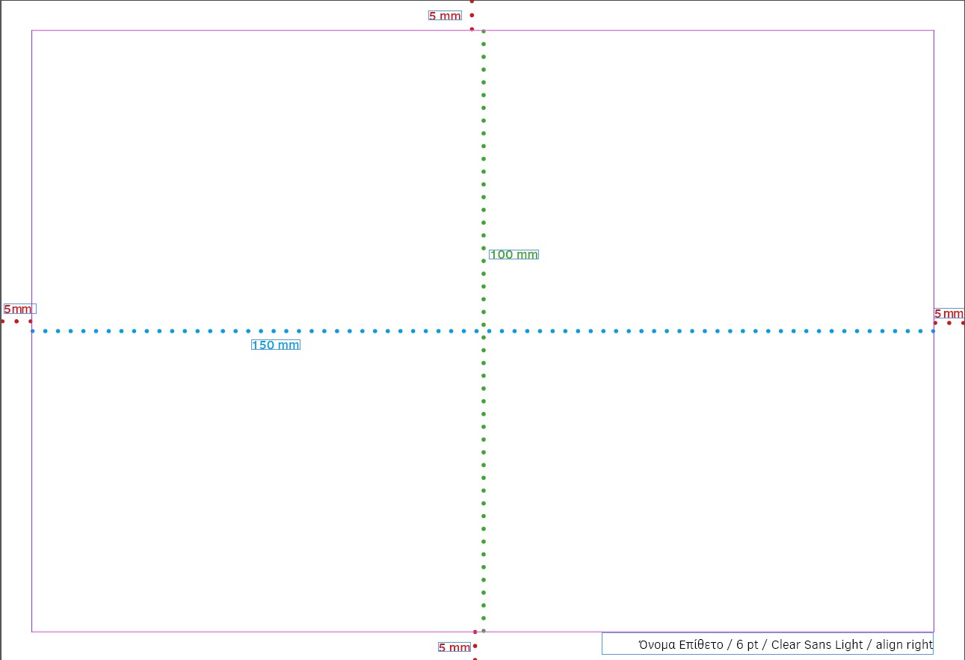Viewport: 965px width, 660px height.
Task: Click the red dotted line below the frame
Action: [x=475, y=646]
